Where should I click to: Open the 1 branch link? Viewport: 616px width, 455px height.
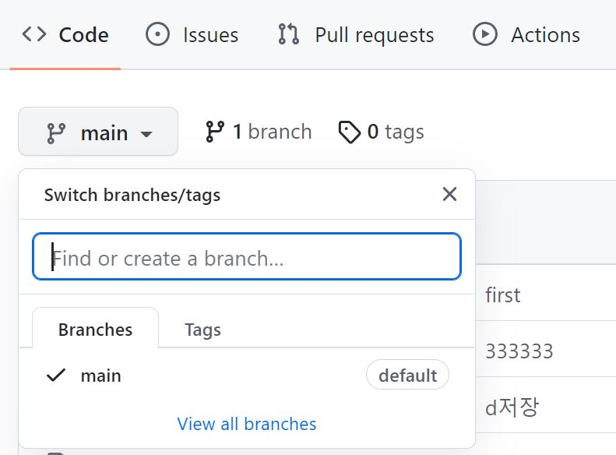click(259, 132)
